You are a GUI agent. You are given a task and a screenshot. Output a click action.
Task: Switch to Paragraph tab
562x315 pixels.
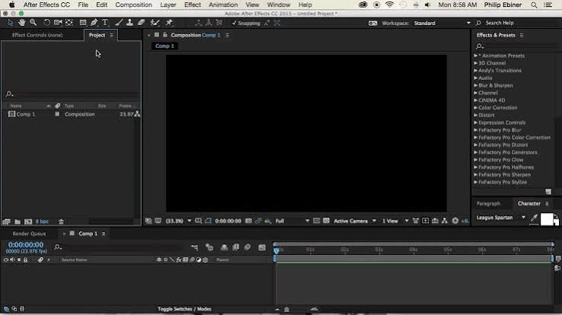pos(488,203)
